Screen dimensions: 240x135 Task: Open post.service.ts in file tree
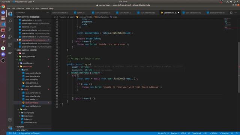(32, 83)
